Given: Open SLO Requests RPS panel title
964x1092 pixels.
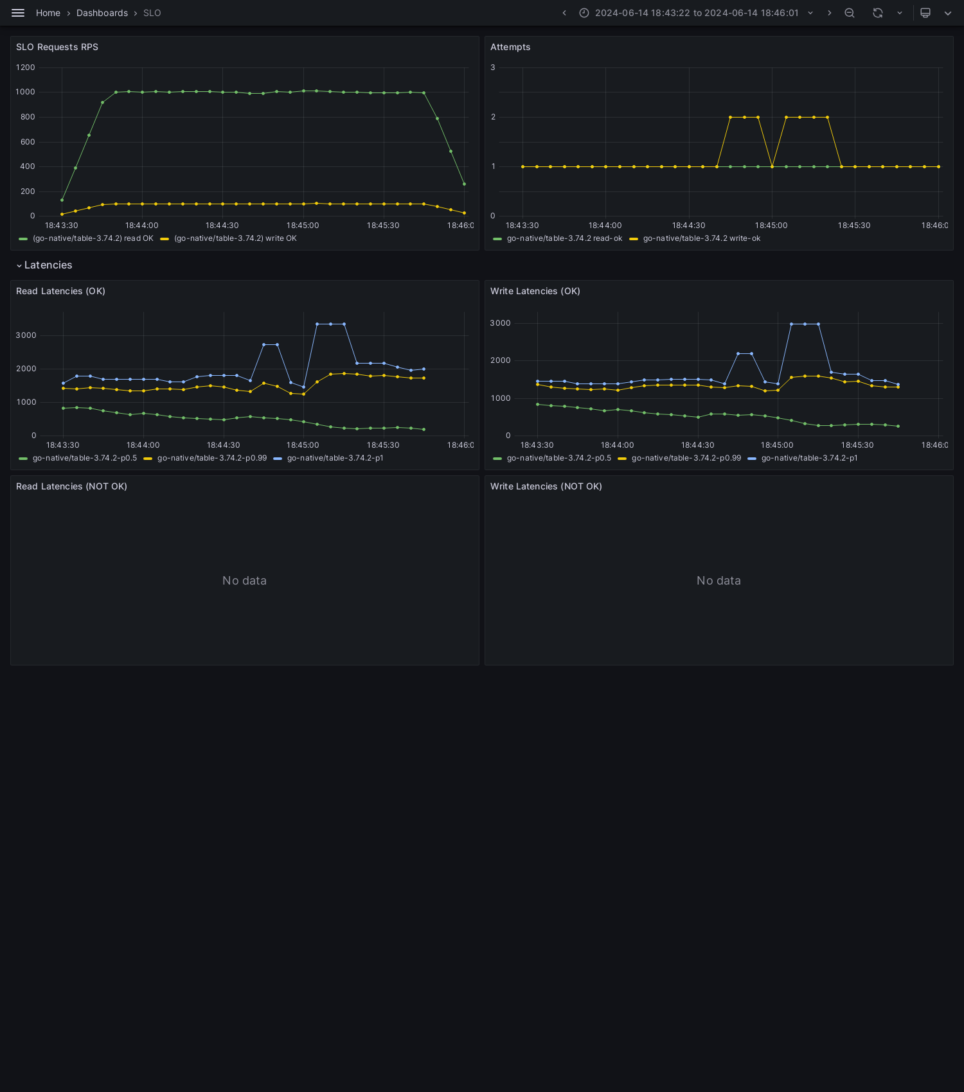Looking at the screenshot, I should [x=57, y=47].
